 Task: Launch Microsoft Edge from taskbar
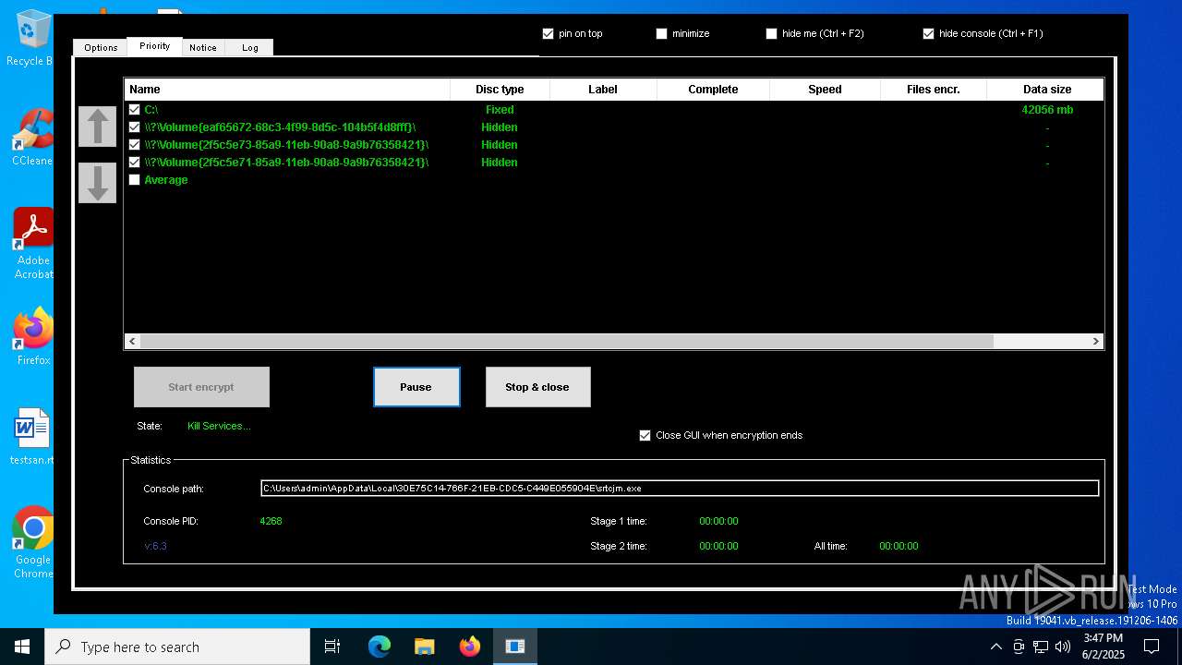(x=380, y=647)
